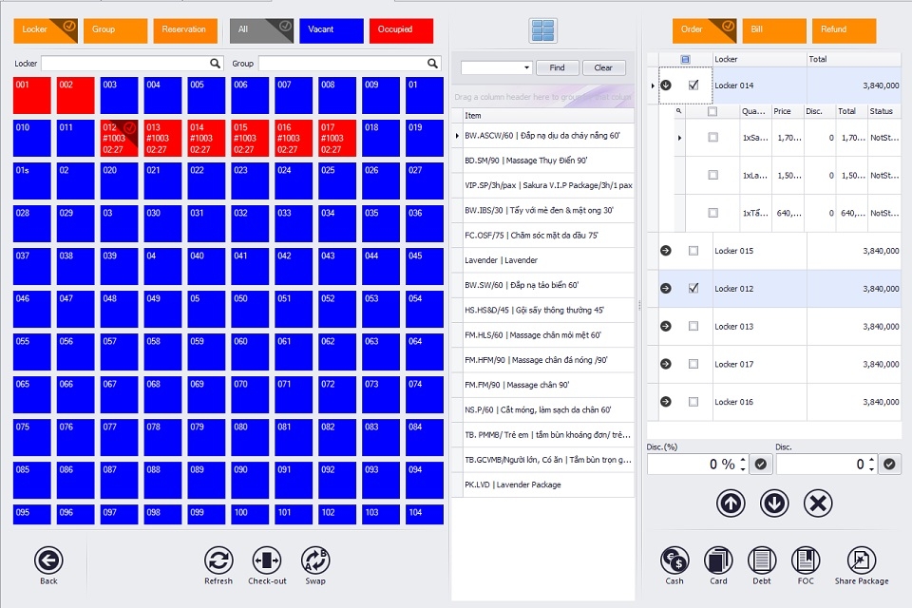Pay with the Card icon
This screenshot has width=912, height=608.
pos(718,560)
